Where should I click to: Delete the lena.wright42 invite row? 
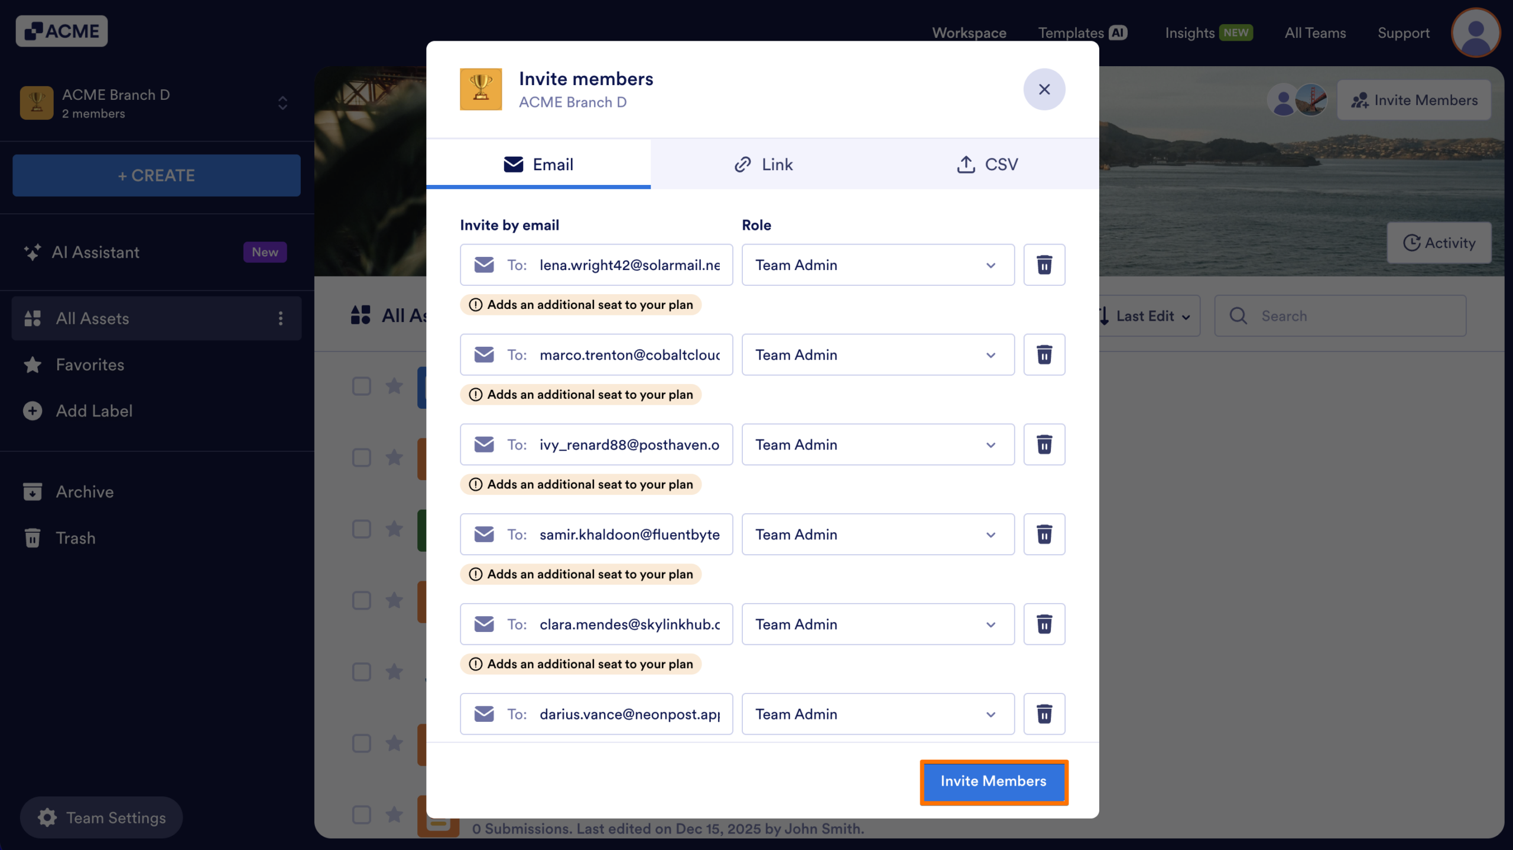coord(1044,265)
